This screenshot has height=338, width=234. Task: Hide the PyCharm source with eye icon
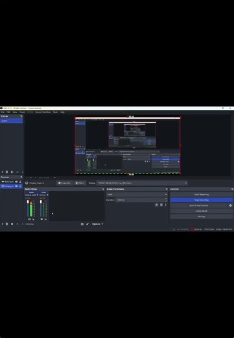coord(16,181)
